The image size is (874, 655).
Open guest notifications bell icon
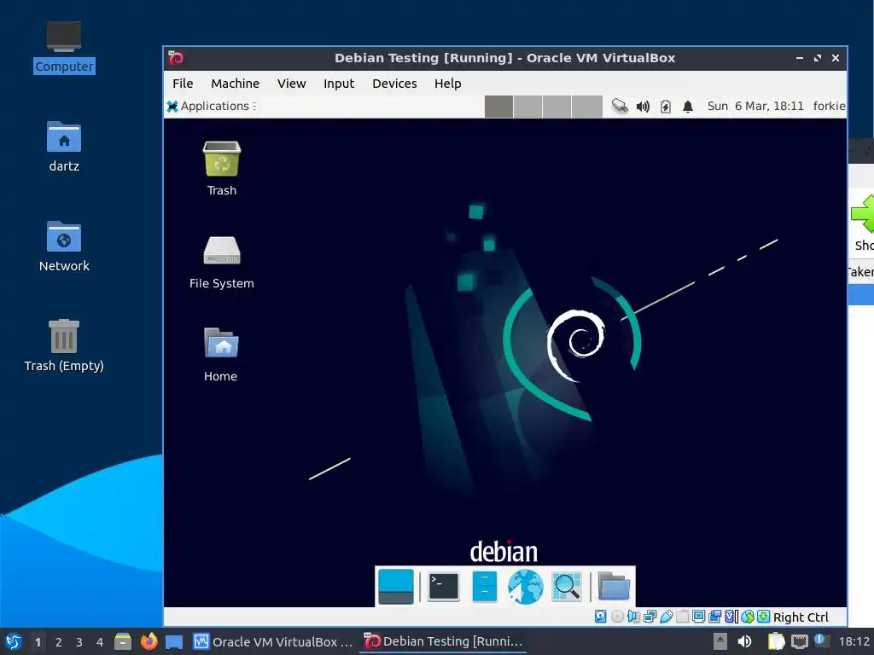pyautogui.click(x=688, y=107)
